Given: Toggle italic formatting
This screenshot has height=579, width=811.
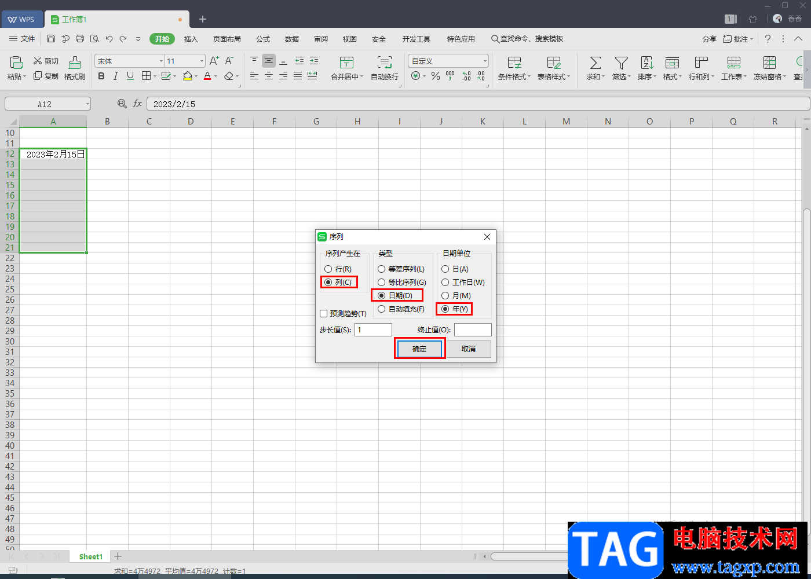Looking at the screenshot, I should [x=116, y=76].
